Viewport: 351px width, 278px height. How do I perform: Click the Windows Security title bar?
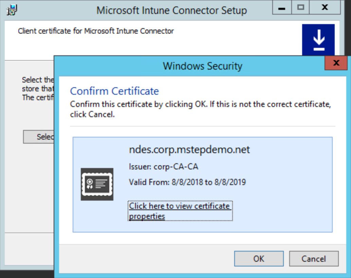(x=202, y=66)
